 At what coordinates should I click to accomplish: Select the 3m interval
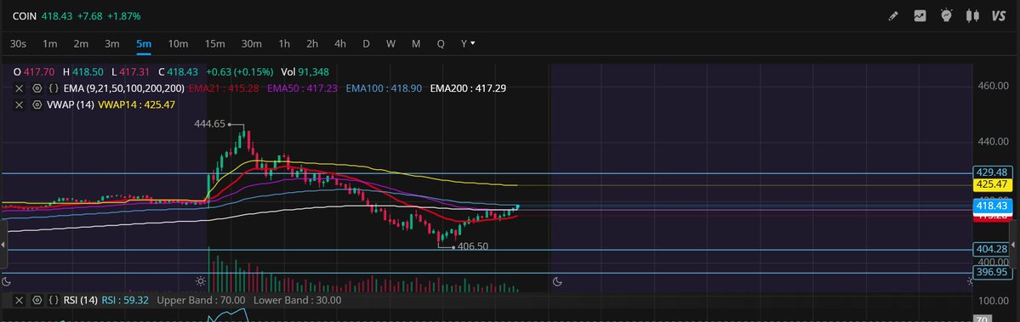tap(112, 43)
